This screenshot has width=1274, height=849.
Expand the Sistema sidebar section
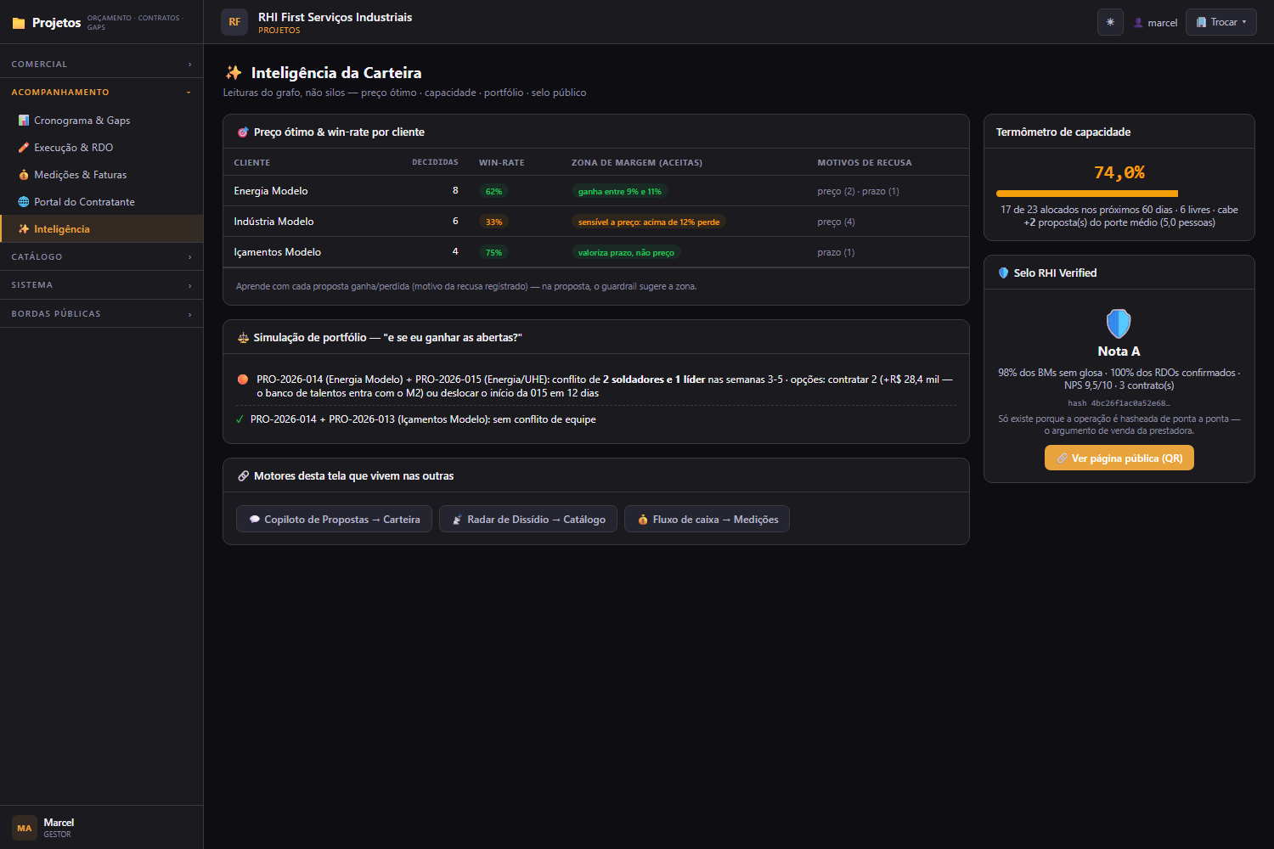(102, 285)
